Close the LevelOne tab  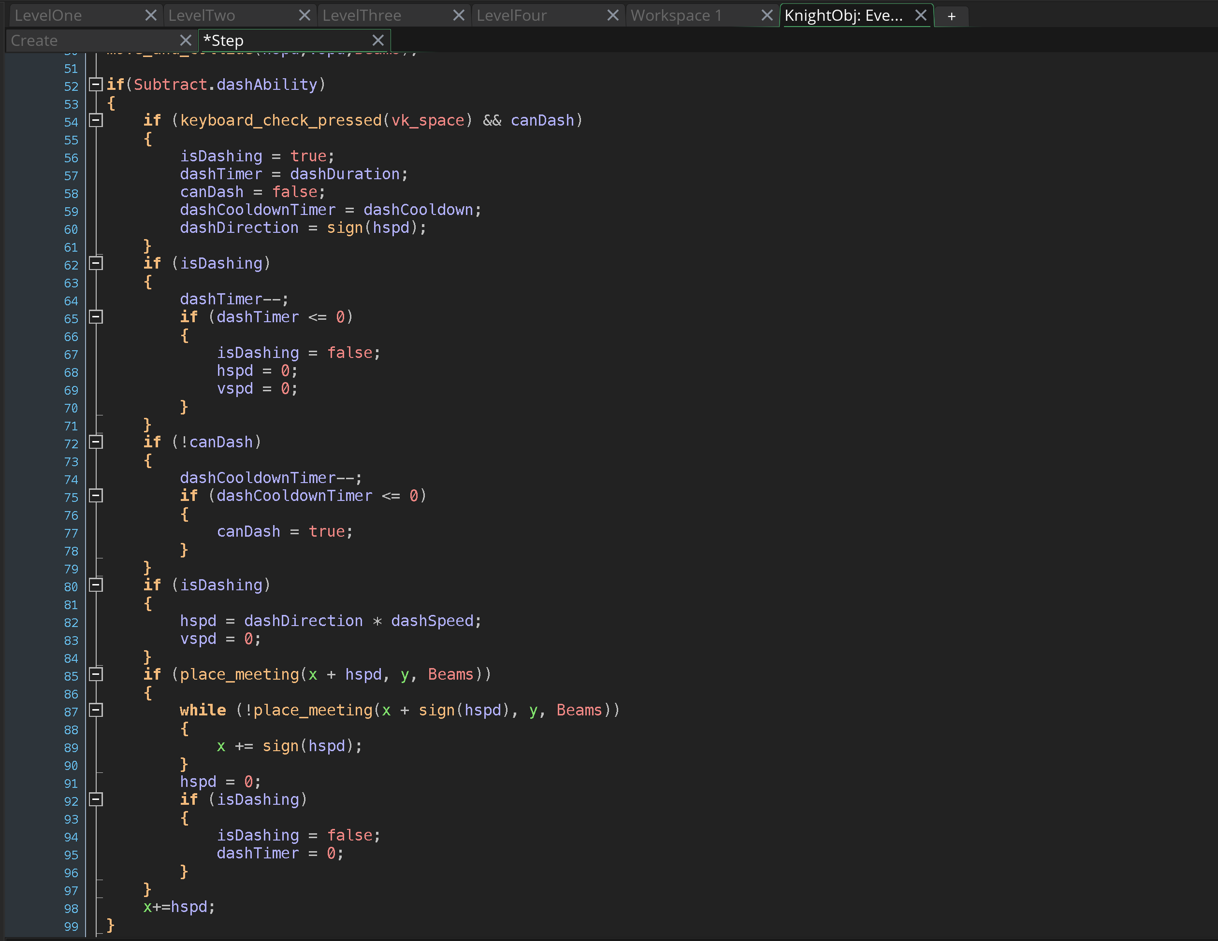[151, 15]
